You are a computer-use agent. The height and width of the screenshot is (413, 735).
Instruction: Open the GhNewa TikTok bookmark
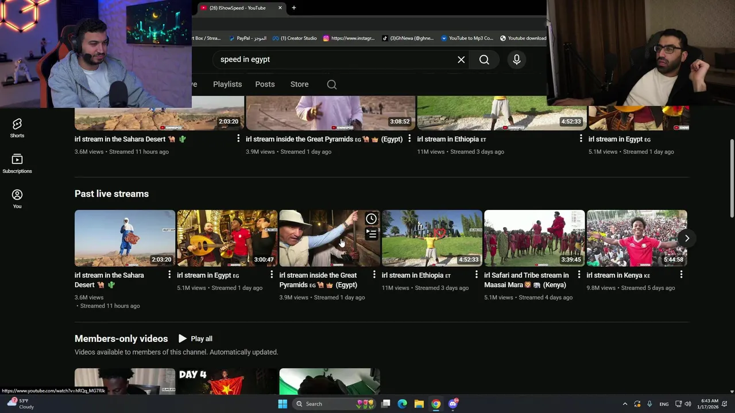tap(408, 38)
